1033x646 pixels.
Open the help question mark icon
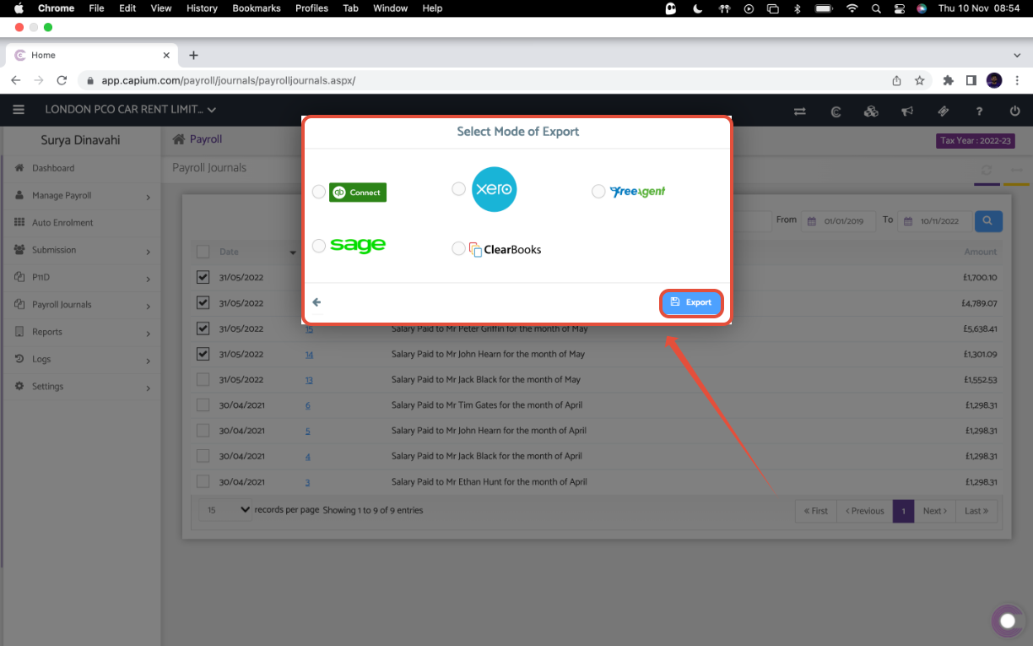[x=979, y=111]
